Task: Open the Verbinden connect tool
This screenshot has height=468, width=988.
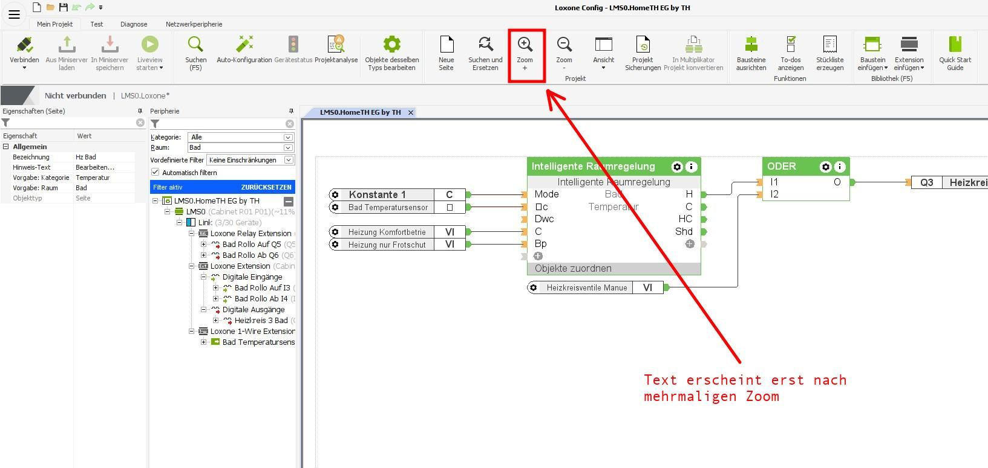Action: [x=24, y=53]
